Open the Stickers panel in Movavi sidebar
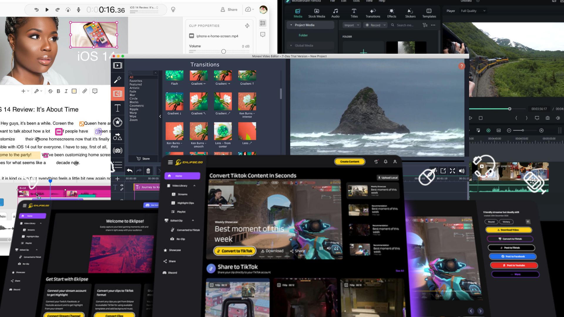564x317 pixels. click(117, 122)
